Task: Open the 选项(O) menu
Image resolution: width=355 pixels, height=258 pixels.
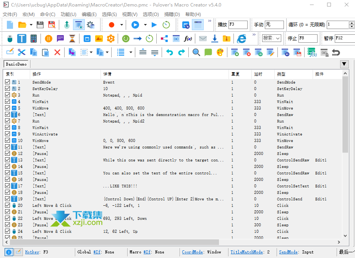Action: 151,15
